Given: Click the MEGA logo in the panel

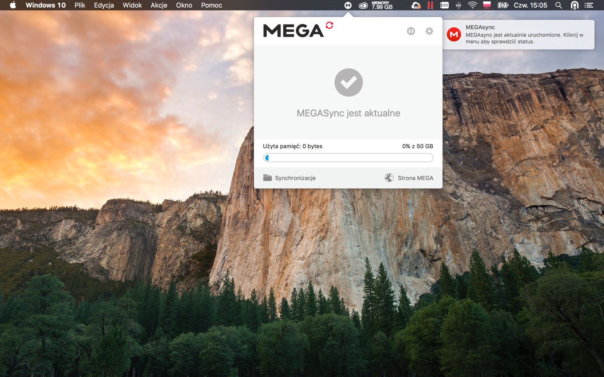Looking at the screenshot, I should point(293,31).
